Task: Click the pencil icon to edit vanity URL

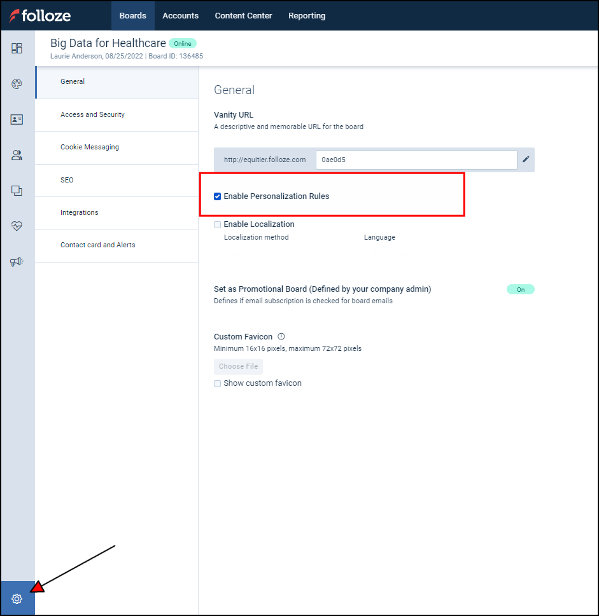Action: pos(526,160)
